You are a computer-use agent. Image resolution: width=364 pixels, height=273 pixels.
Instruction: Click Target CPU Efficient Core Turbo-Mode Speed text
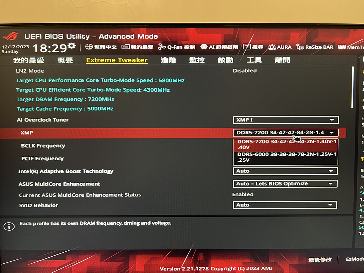click(93, 90)
